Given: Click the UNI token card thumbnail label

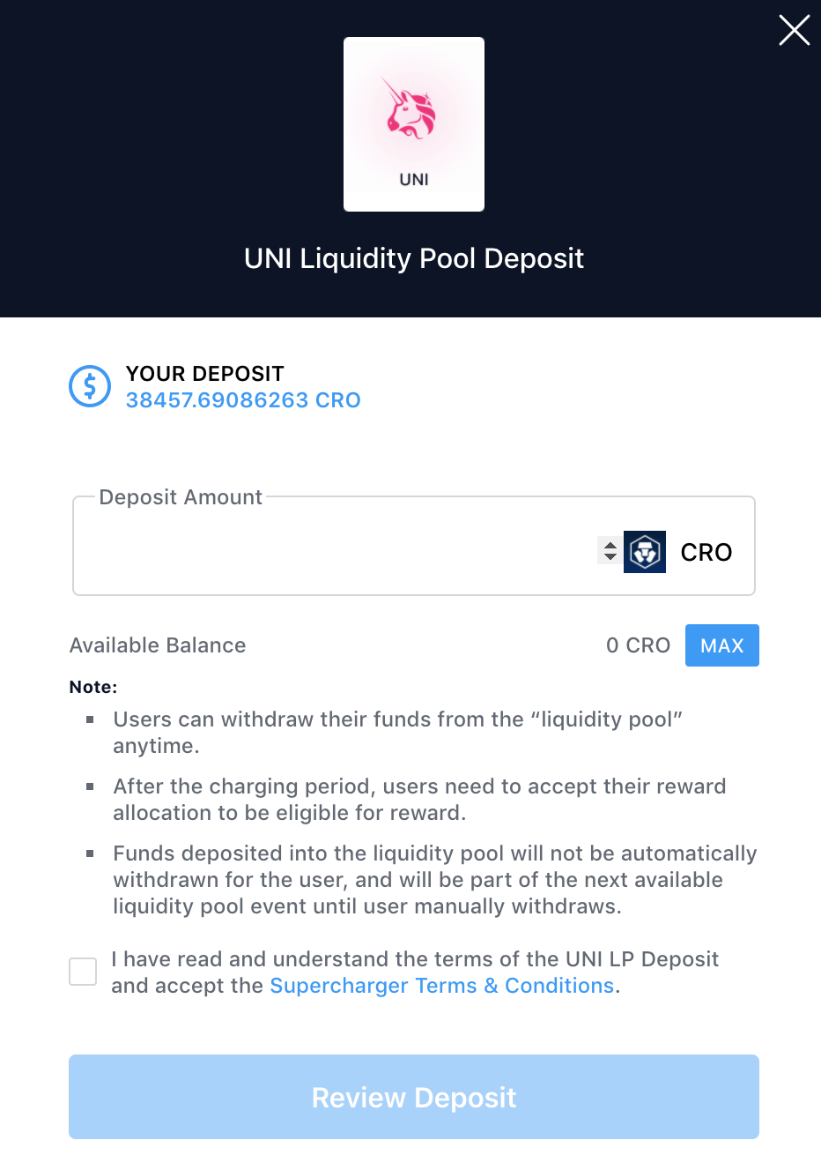Looking at the screenshot, I should 414,179.
